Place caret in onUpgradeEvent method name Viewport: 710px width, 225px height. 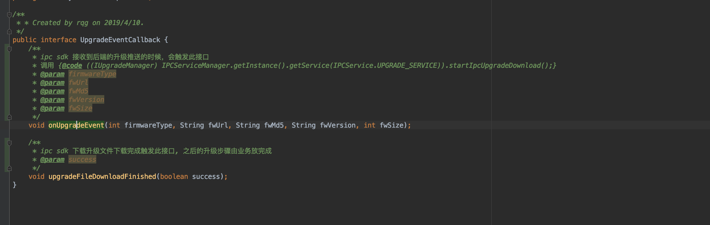tap(76, 125)
